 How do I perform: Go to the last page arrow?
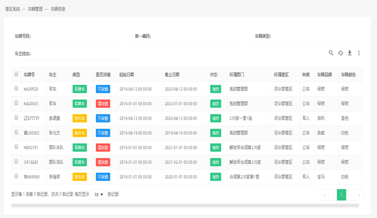(359, 195)
